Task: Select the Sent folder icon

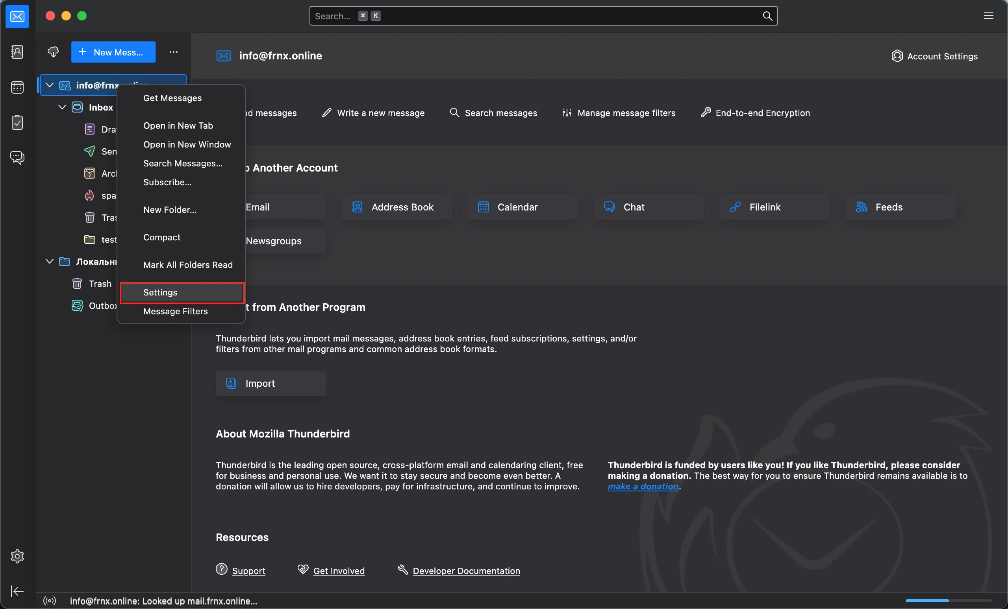Action: 90,151
